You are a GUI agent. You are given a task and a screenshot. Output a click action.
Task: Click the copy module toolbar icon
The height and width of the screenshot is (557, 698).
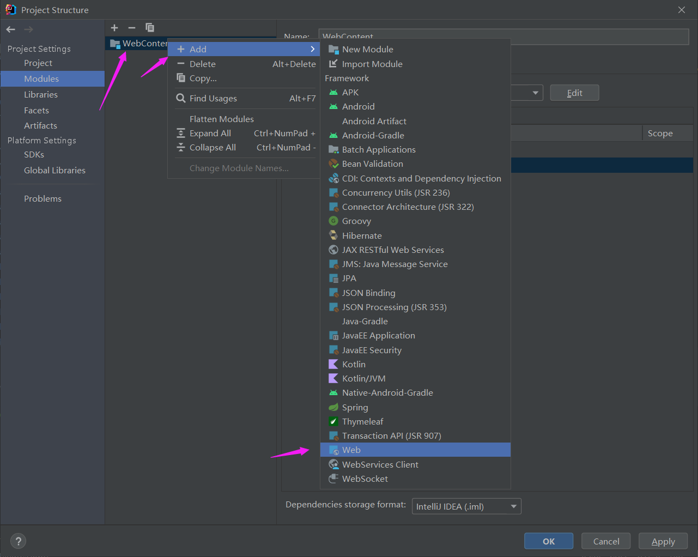150,28
